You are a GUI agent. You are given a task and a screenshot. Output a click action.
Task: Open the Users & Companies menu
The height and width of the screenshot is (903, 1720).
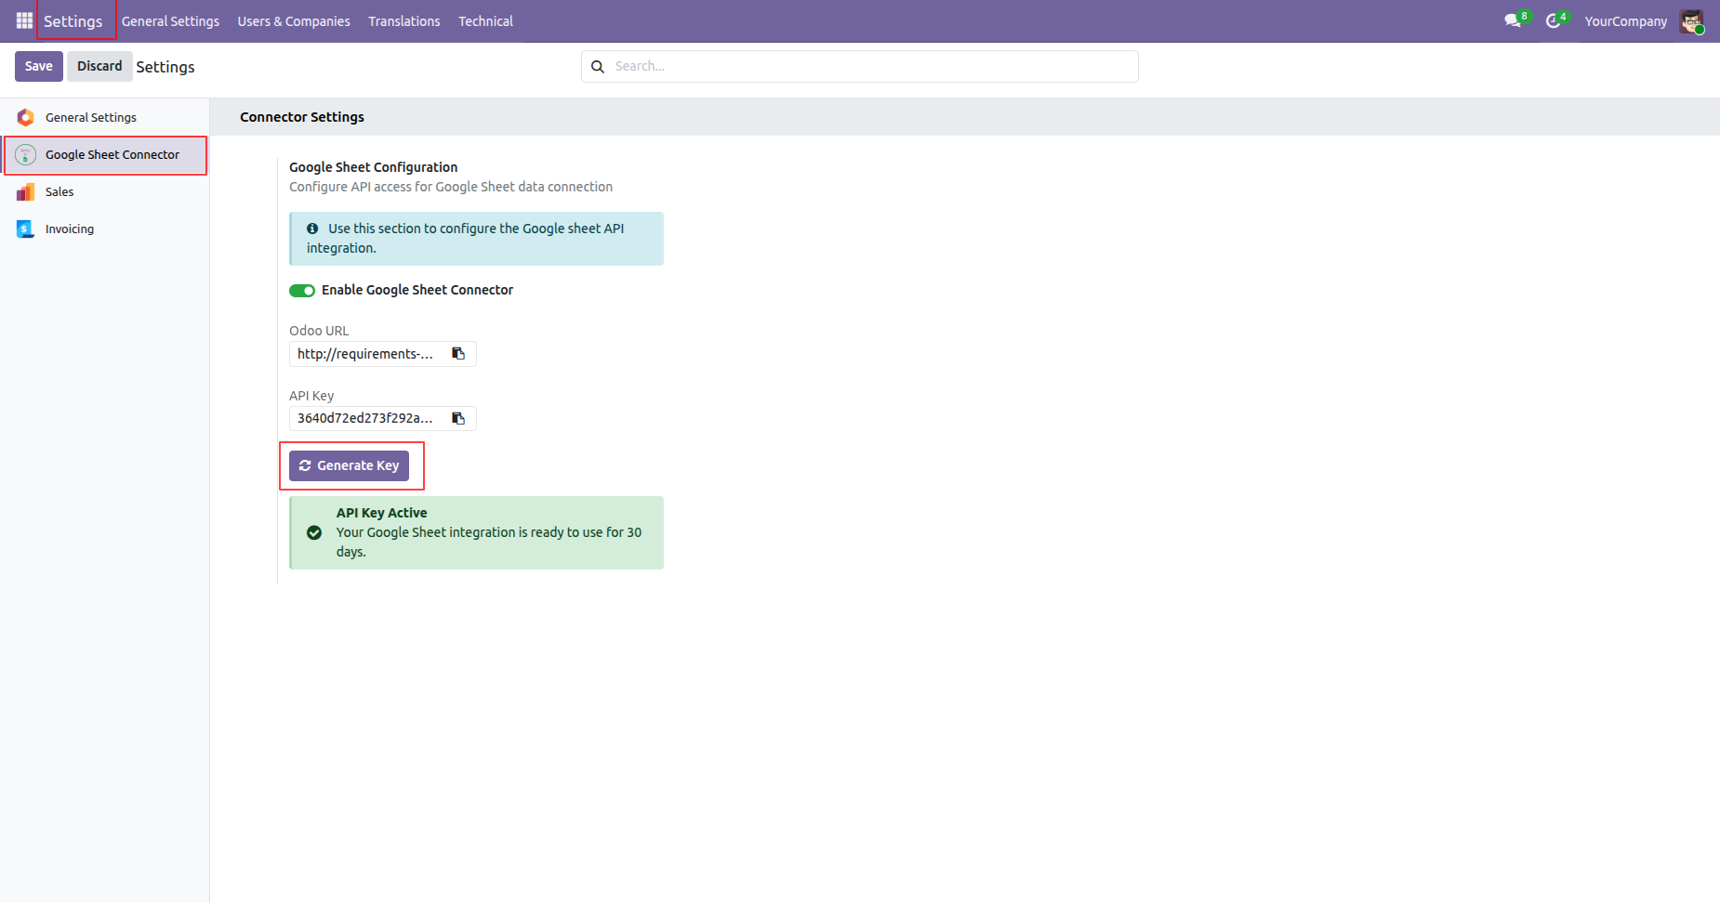click(x=294, y=20)
